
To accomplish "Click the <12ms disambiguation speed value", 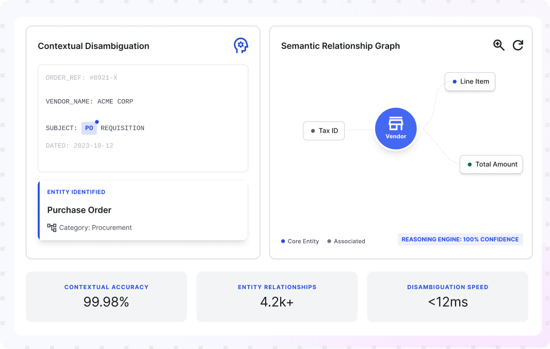I will (x=447, y=302).
